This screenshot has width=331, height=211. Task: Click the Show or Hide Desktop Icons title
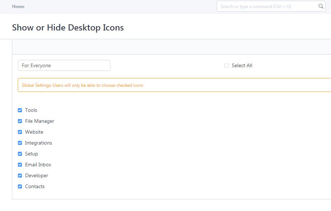pos(68,28)
